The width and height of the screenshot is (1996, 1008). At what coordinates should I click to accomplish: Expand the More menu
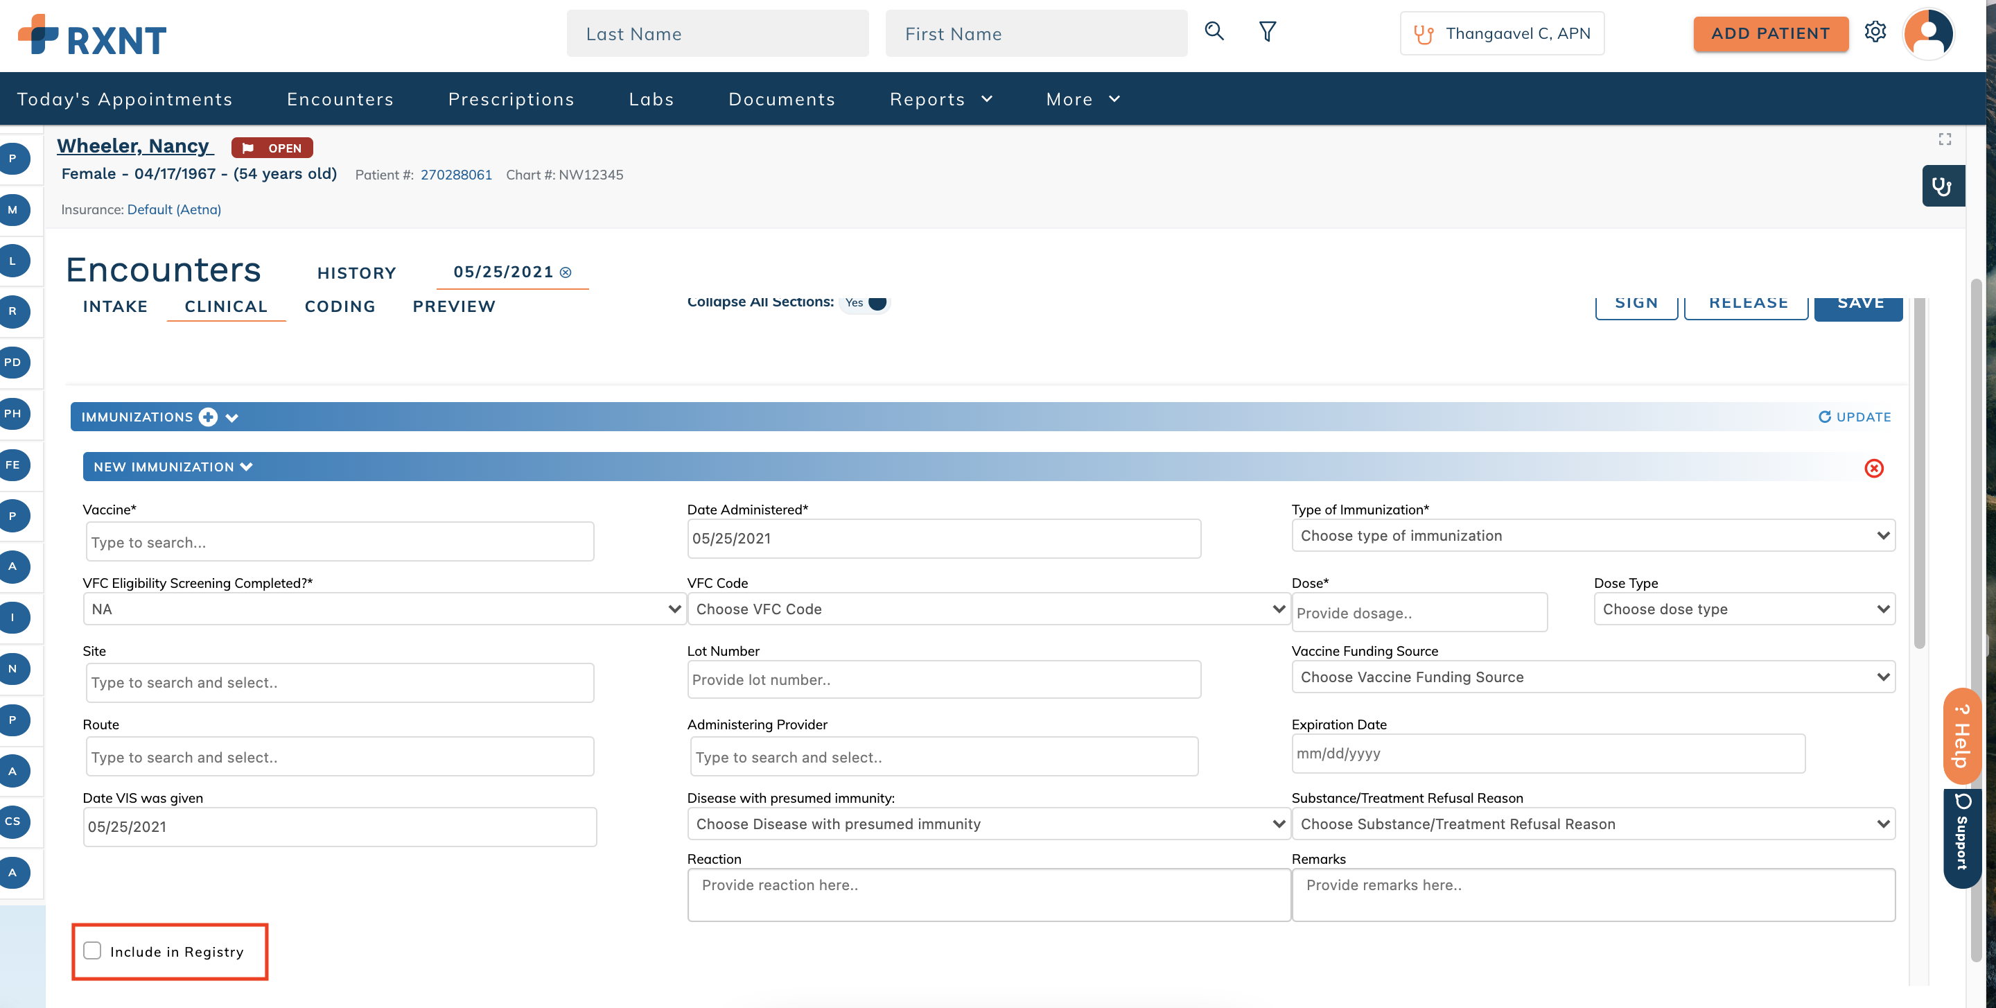point(1083,99)
